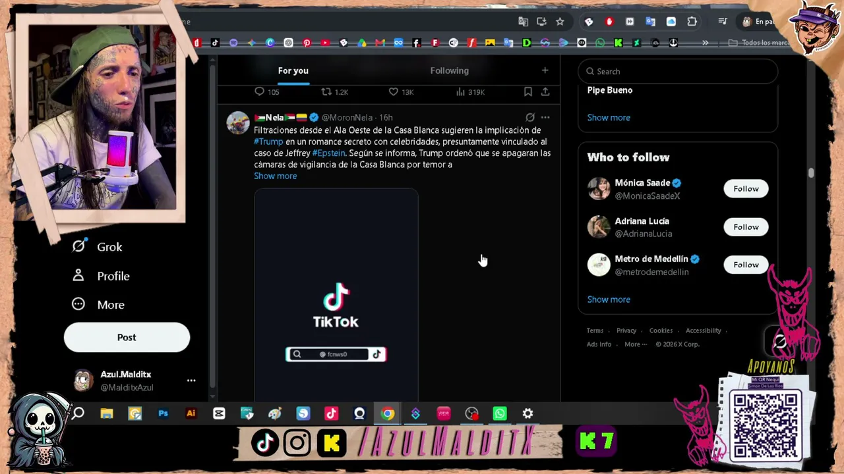Open Azul.Maldit account avatar
Viewport: 844px width, 474px height.
(83, 381)
